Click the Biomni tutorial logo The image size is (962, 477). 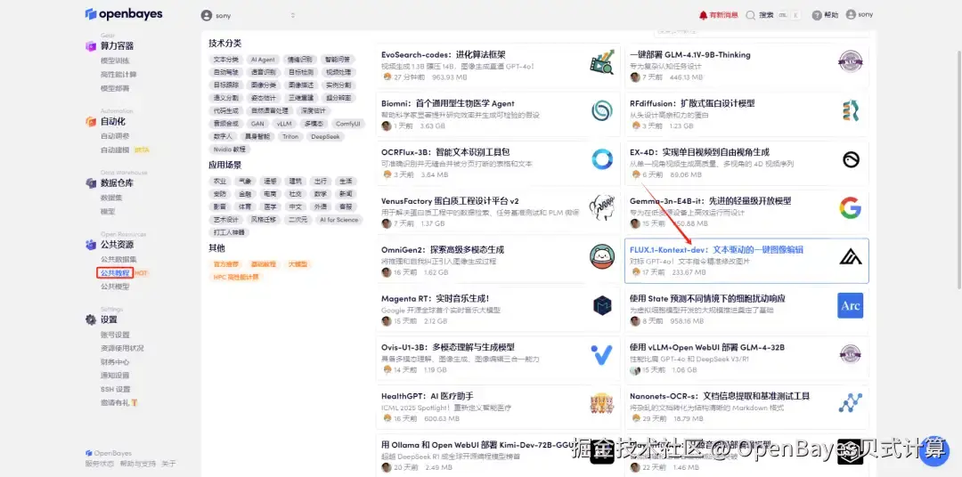pyautogui.click(x=602, y=111)
